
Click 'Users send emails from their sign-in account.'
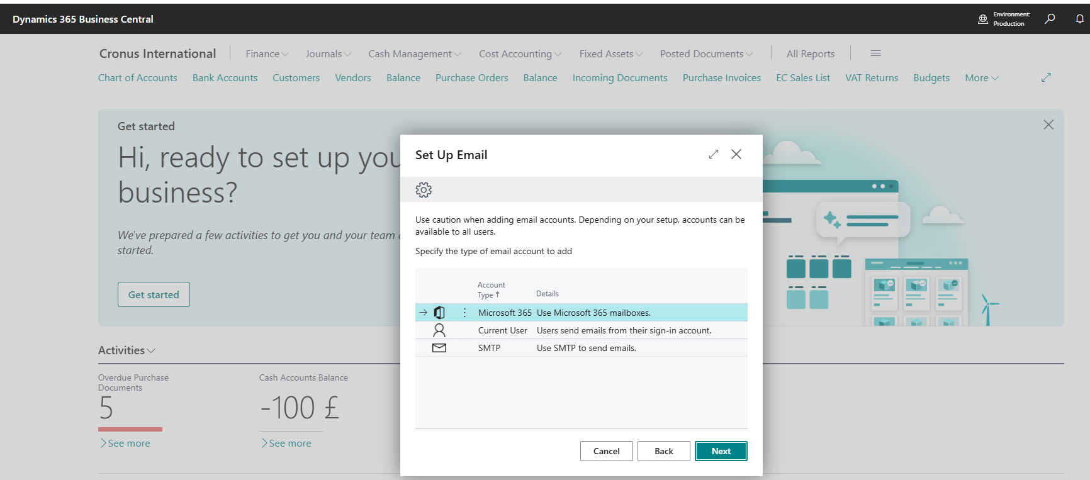624,330
